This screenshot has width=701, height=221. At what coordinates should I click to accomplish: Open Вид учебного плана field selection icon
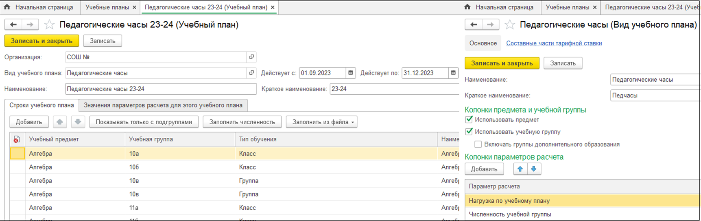pos(251,73)
